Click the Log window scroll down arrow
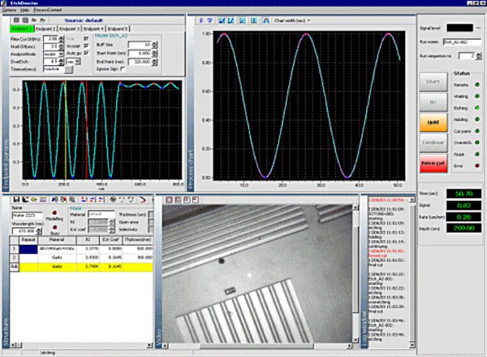 point(412,345)
